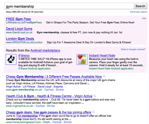The image size is (149, 124).
Task: Open the David Lloyd Gyms ad link
Action: pyautogui.click(x=19, y=29)
